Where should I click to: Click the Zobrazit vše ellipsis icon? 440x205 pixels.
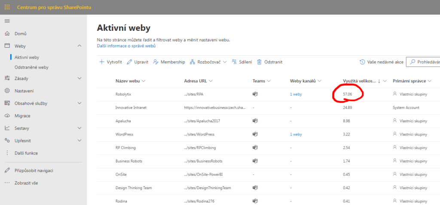7,183
